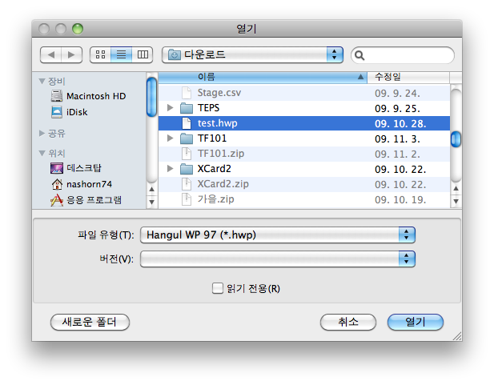This screenshot has width=494, height=385.
Task: Open the 버전 dropdown
Action: click(278, 259)
